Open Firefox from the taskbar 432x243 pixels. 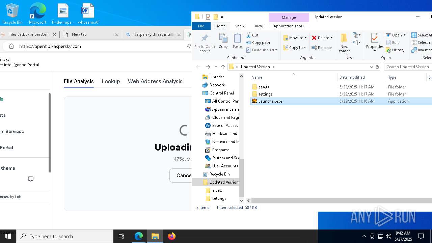pos(172,236)
